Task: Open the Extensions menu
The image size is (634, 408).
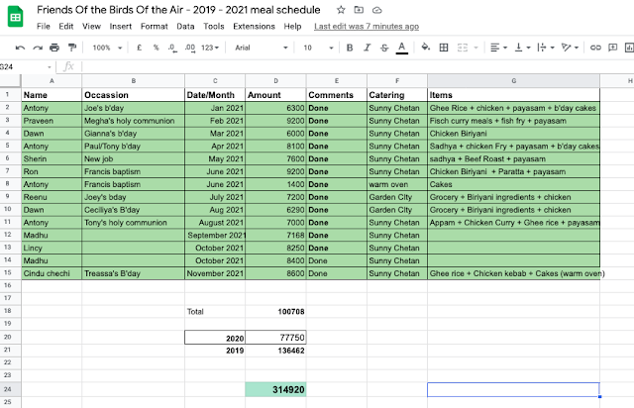Action: 254,27
